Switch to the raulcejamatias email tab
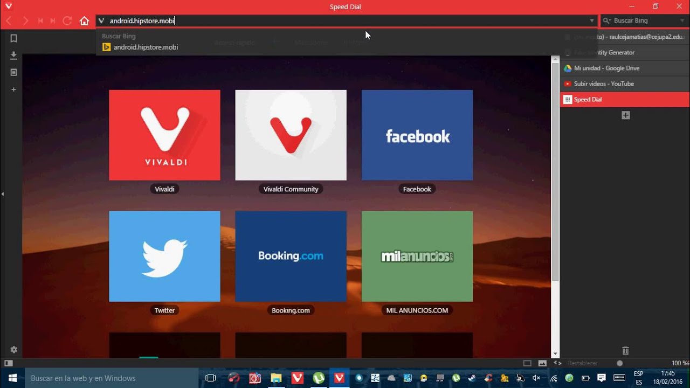This screenshot has height=388, width=690. (625, 37)
